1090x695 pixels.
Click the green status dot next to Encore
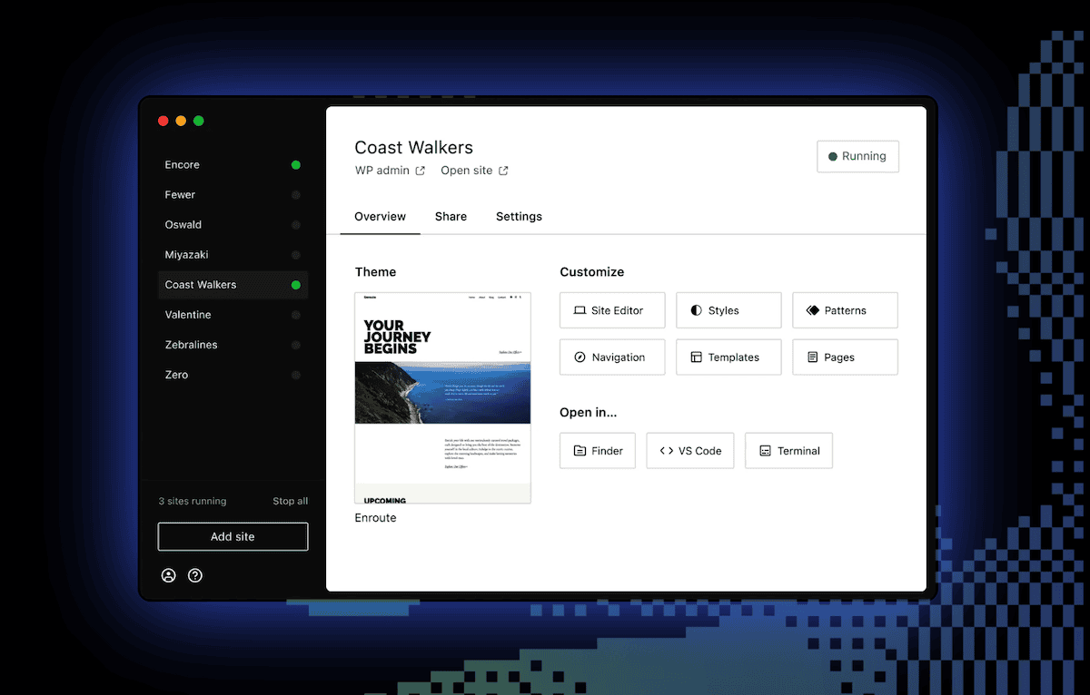[295, 165]
